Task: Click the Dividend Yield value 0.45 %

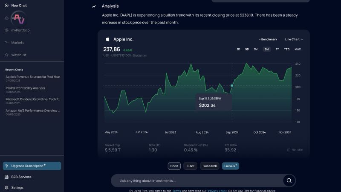Action: pos(191,150)
